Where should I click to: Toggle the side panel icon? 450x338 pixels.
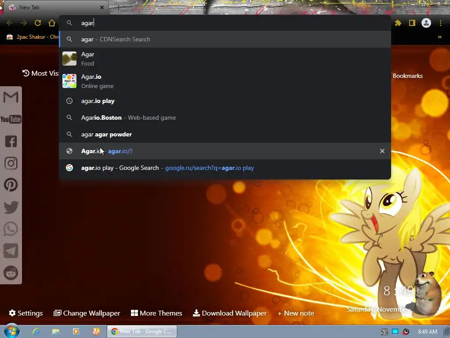pos(412,23)
